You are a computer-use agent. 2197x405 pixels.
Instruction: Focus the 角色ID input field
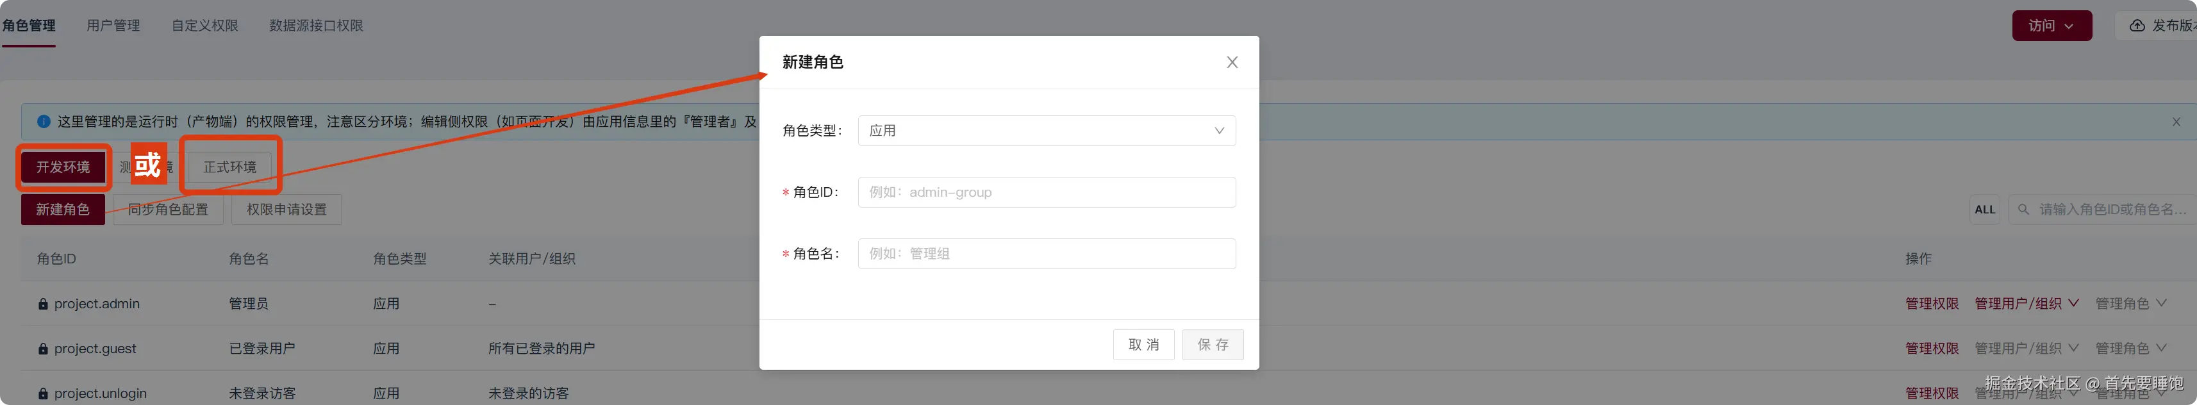pyautogui.click(x=1045, y=192)
